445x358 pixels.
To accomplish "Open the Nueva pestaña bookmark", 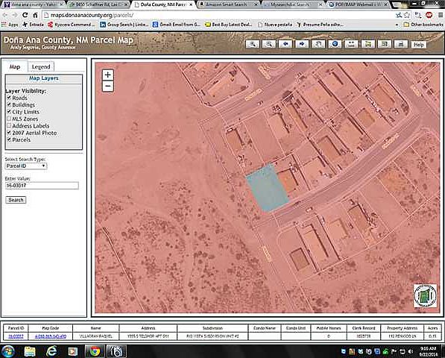I will [275, 25].
